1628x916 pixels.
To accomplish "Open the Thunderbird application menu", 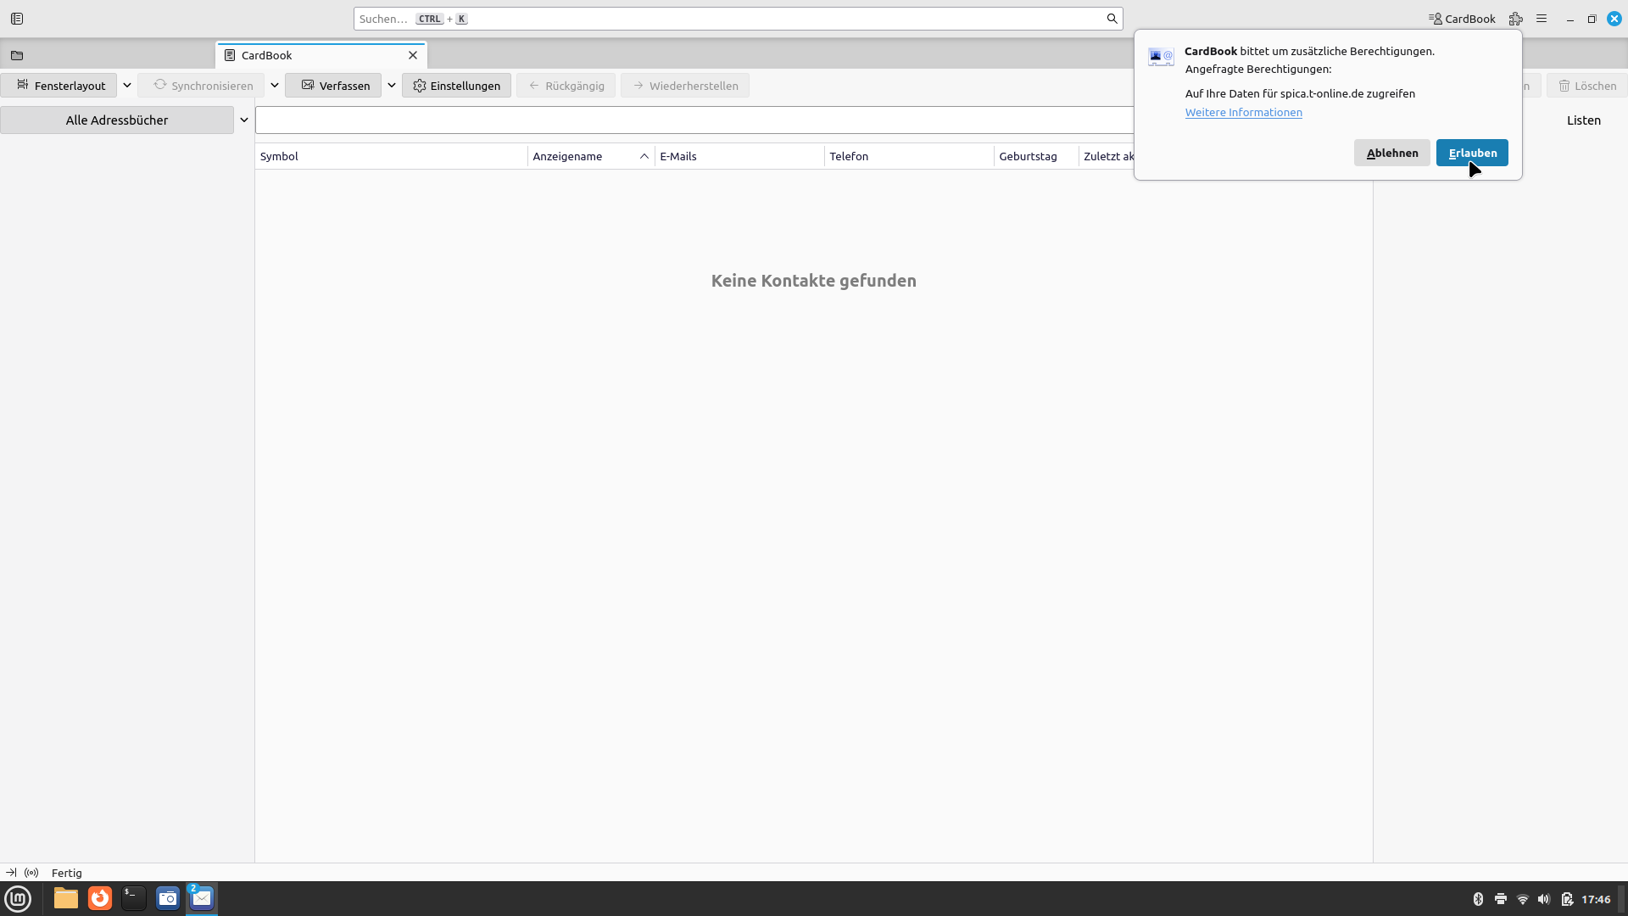I will 1542,19.
